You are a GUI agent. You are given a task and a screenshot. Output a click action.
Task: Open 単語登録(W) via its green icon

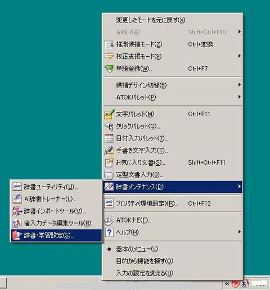[x=109, y=69]
